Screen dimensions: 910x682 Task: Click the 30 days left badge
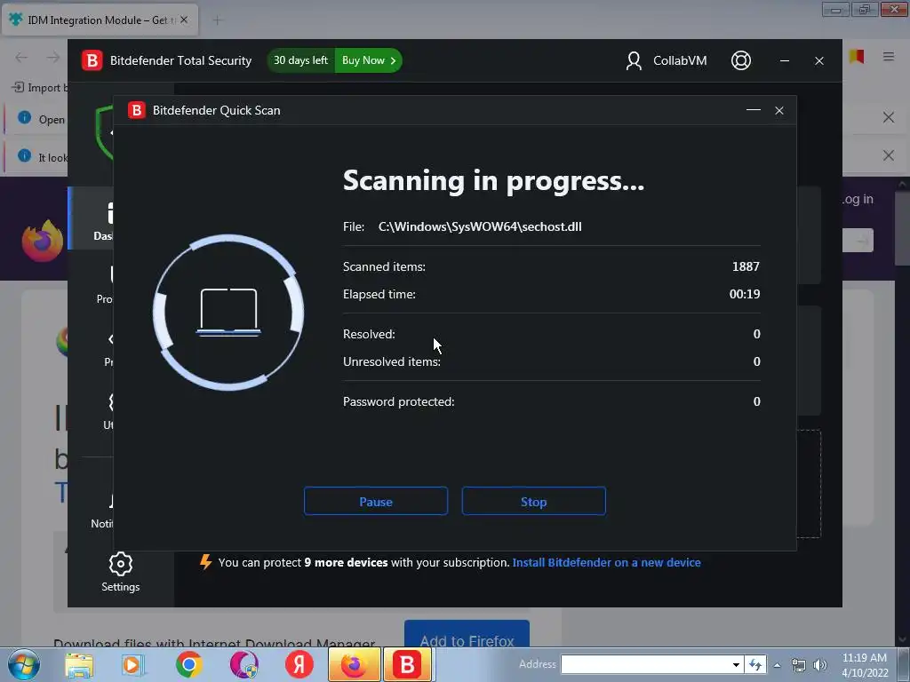[x=300, y=60]
